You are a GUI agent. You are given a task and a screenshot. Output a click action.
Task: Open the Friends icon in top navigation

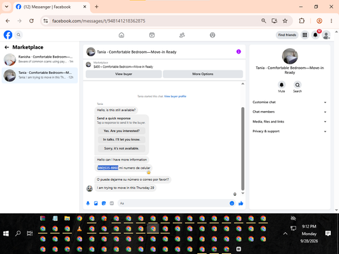point(182,35)
